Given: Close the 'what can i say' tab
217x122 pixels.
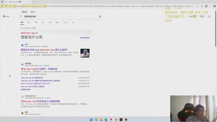Looking at the screenshot, I should click(30, 2).
